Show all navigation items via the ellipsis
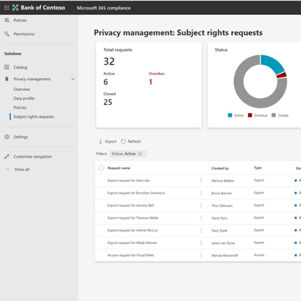The image size is (301, 301). click(x=6, y=169)
